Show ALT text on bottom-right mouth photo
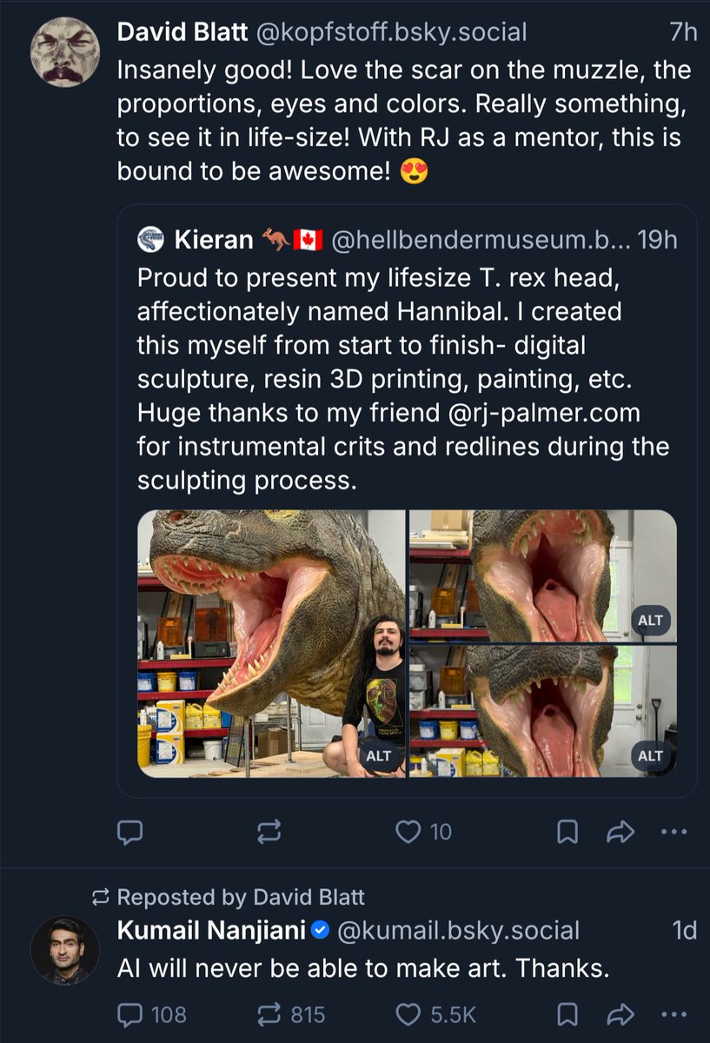The width and height of the screenshot is (710, 1043). pyautogui.click(x=650, y=755)
